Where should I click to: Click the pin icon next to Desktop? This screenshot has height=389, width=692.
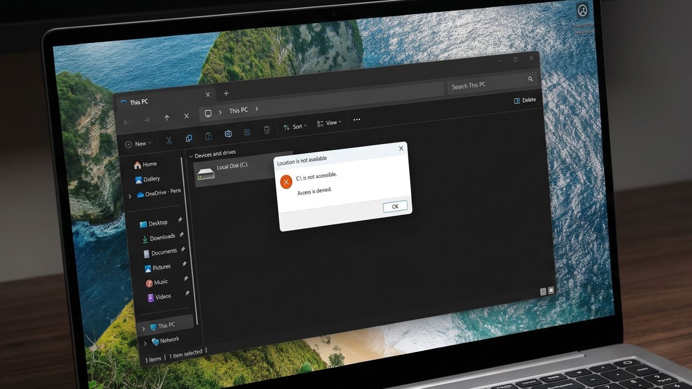click(x=180, y=220)
